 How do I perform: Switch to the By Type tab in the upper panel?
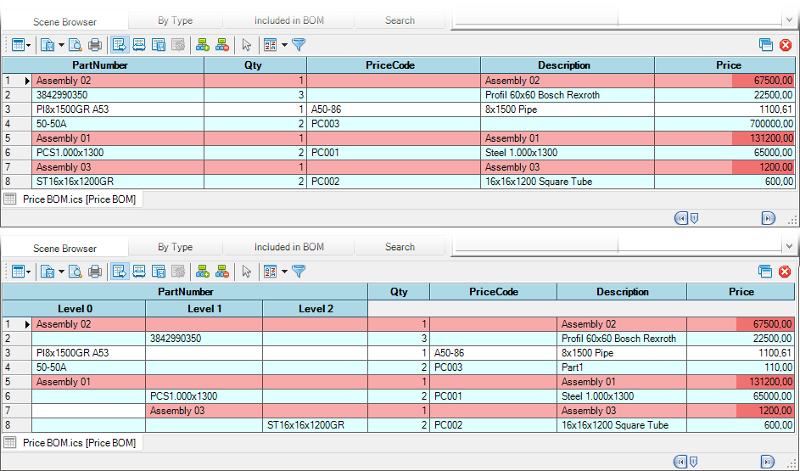(x=175, y=20)
